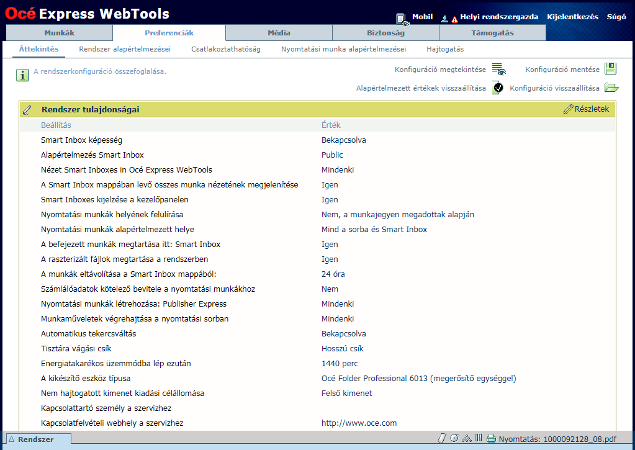Click Kapcsolattartó személy a szervizhez label

106,408
